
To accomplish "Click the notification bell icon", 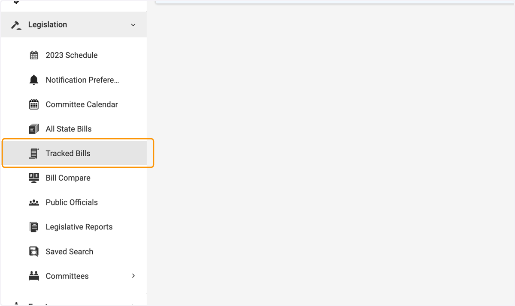I will click(34, 80).
